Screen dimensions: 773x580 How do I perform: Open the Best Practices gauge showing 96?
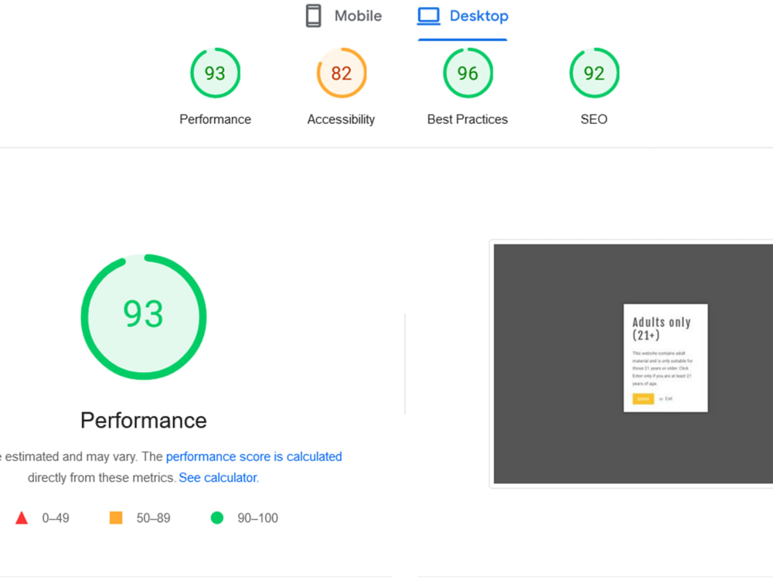pos(467,73)
